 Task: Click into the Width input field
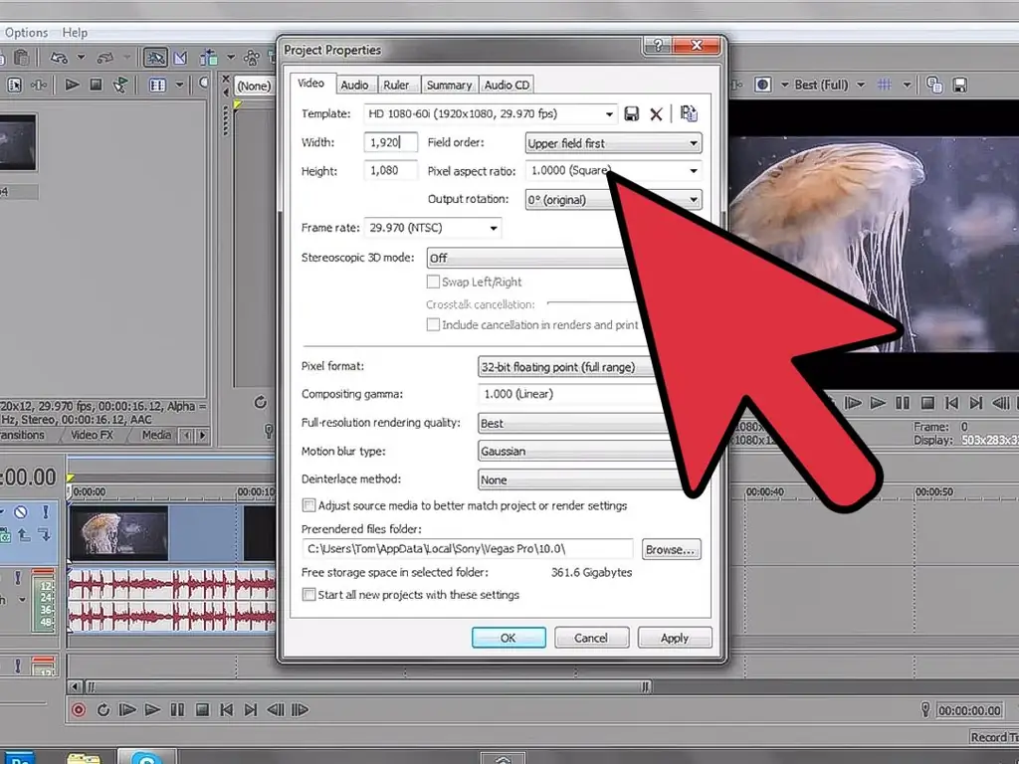click(390, 142)
